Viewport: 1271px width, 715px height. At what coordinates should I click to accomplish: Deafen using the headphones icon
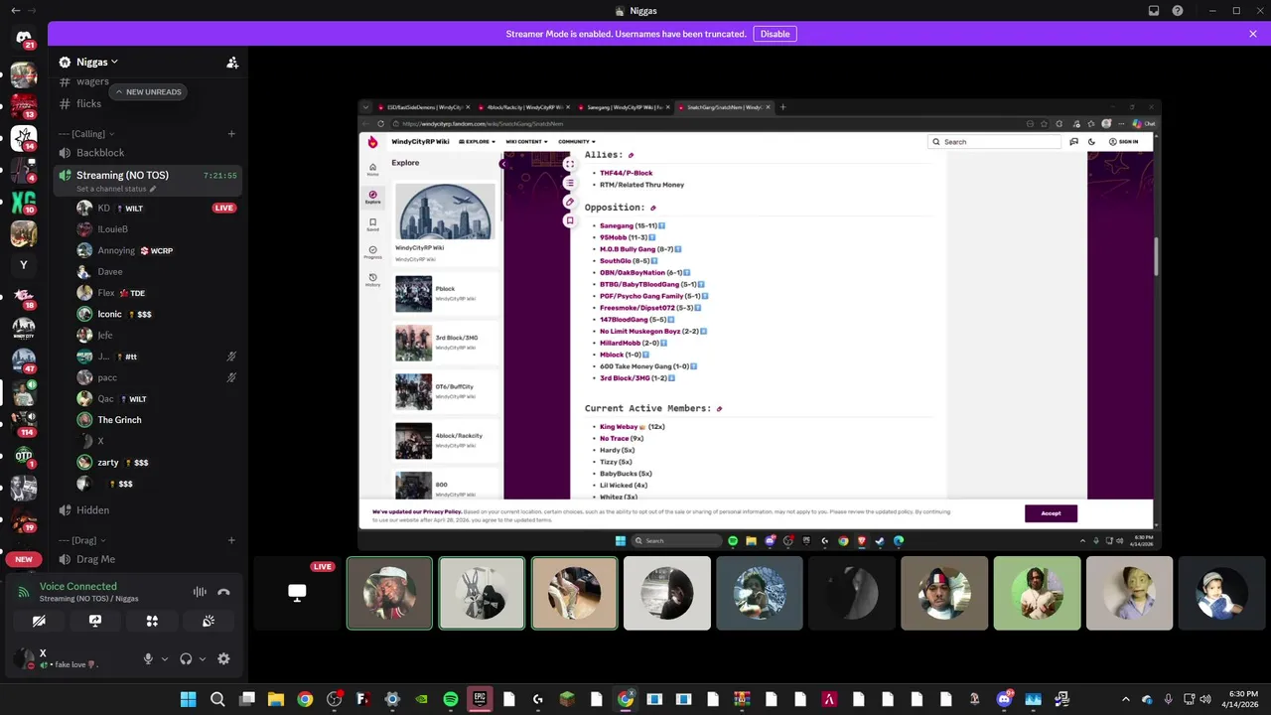click(x=186, y=658)
